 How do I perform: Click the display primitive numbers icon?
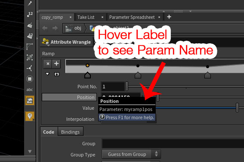click(30, 36)
